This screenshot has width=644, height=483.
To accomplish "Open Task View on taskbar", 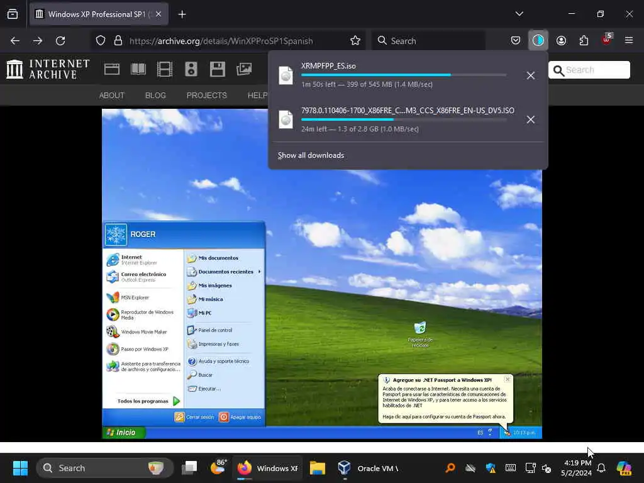I will click(189, 468).
